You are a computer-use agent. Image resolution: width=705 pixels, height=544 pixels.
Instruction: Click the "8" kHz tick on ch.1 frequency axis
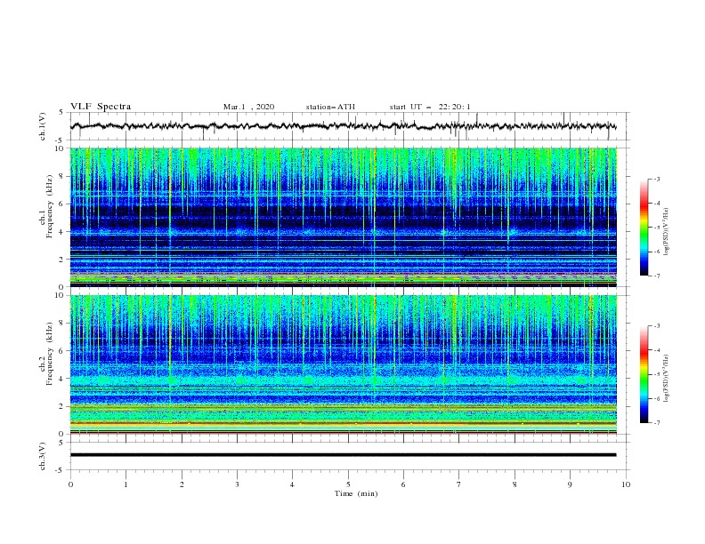pos(61,176)
